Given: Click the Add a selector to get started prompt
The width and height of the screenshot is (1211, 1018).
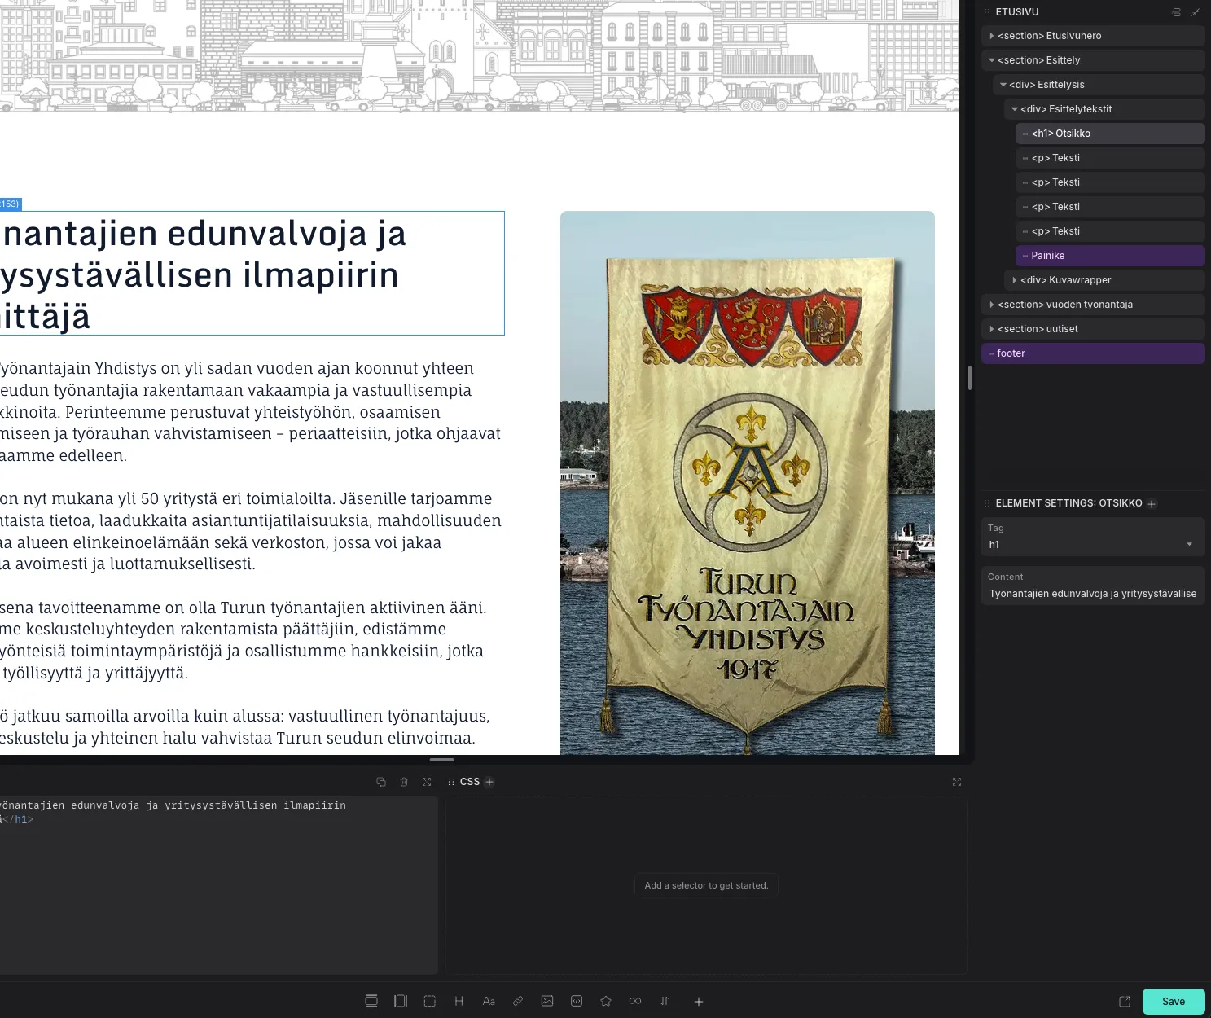Looking at the screenshot, I should pos(706,885).
